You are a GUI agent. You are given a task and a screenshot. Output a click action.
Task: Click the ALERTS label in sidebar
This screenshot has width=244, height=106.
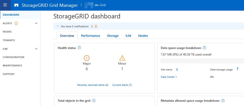7,23
